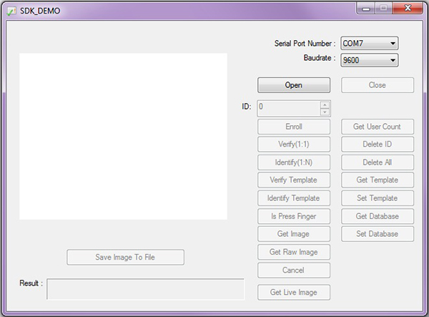Decrease ID using the down arrow
The image size is (429, 317).
[x=325, y=112]
